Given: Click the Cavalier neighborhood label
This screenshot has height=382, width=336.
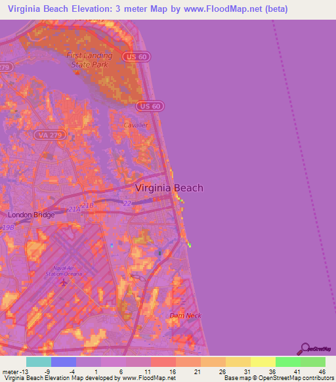Looking at the screenshot, I should pyautogui.click(x=135, y=125).
